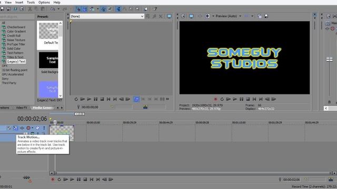
Task: Expand the Undo history dropdown arrow
Action: tap(58, 9)
